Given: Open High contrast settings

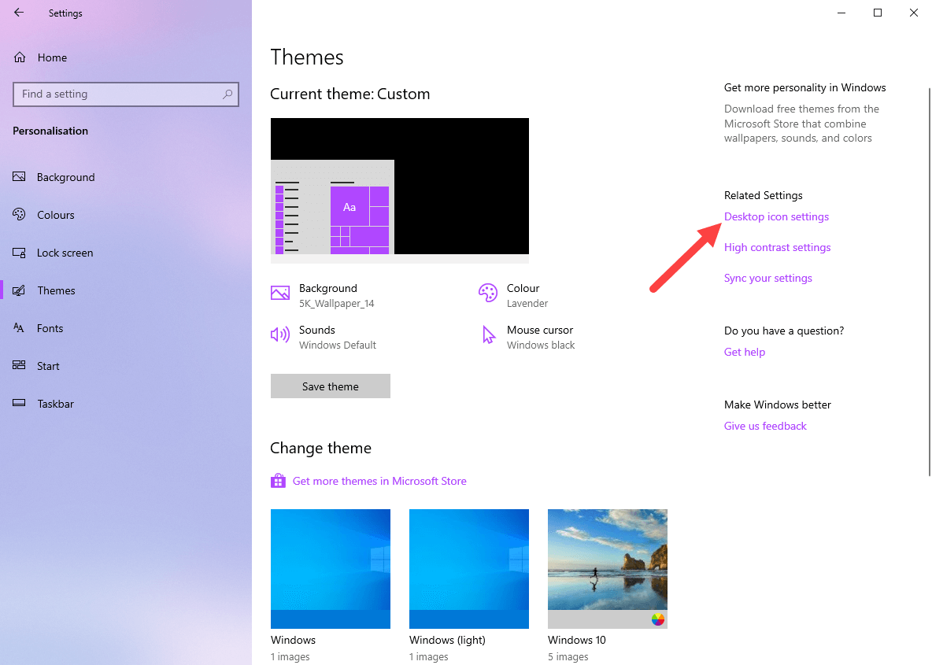Looking at the screenshot, I should (x=777, y=247).
